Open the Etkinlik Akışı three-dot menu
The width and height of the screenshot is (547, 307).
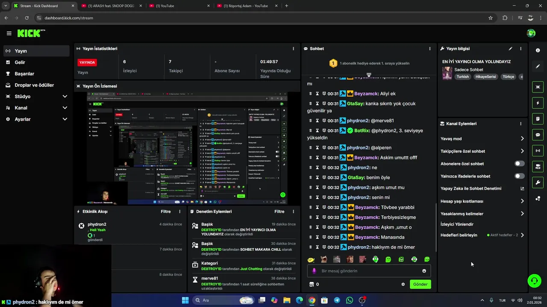179,211
